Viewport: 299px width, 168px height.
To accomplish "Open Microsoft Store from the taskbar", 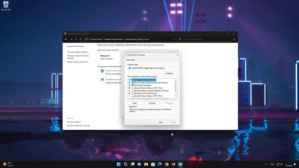I will 153,164.
